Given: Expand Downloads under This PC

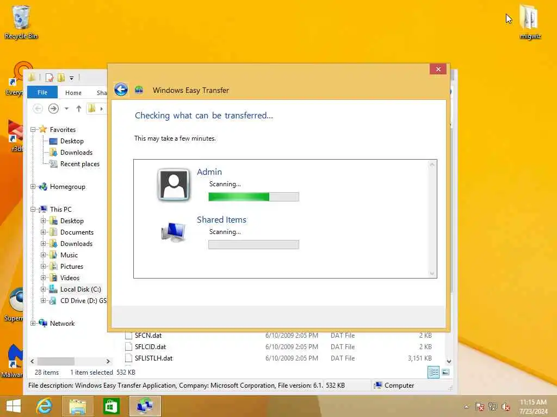Looking at the screenshot, I should click(44, 244).
